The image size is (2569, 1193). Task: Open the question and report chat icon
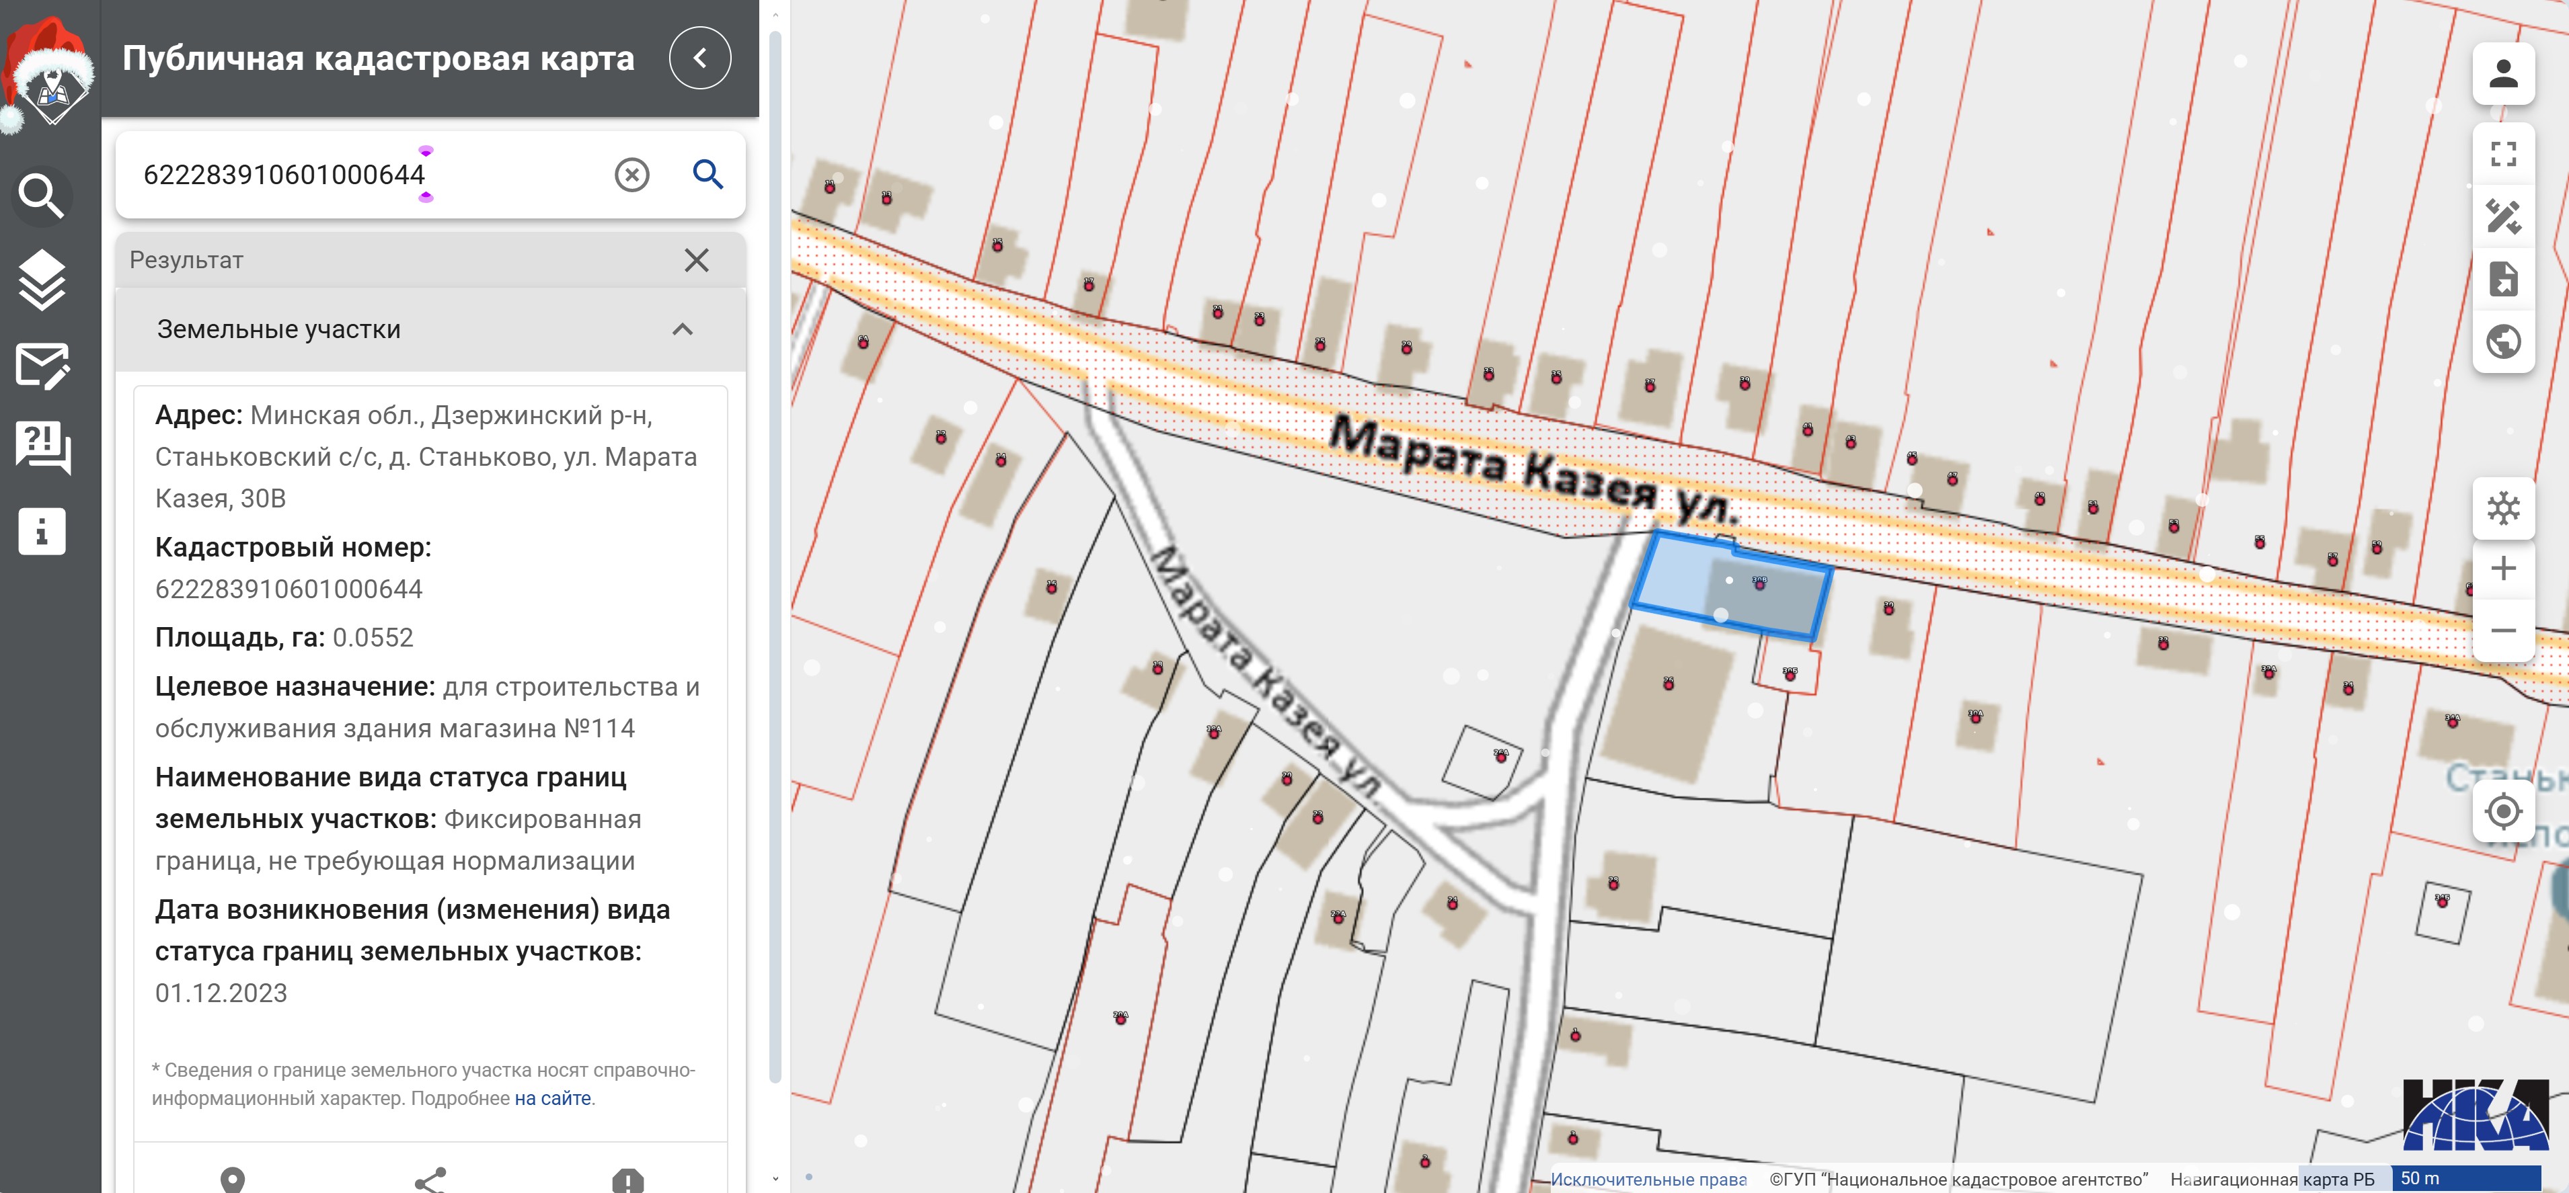click(42, 446)
